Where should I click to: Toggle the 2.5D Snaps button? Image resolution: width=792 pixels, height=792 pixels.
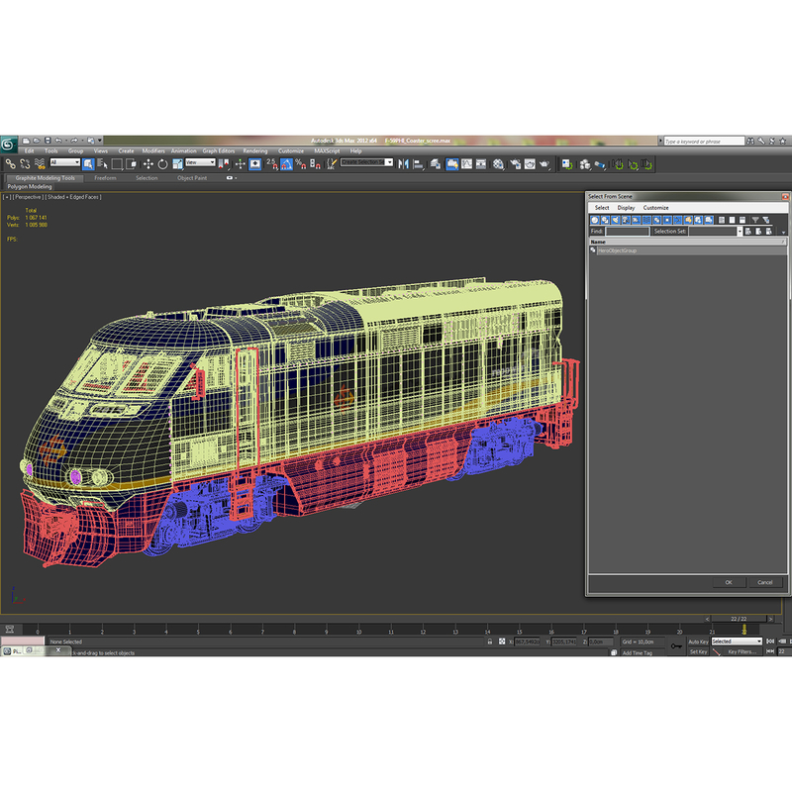271,164
